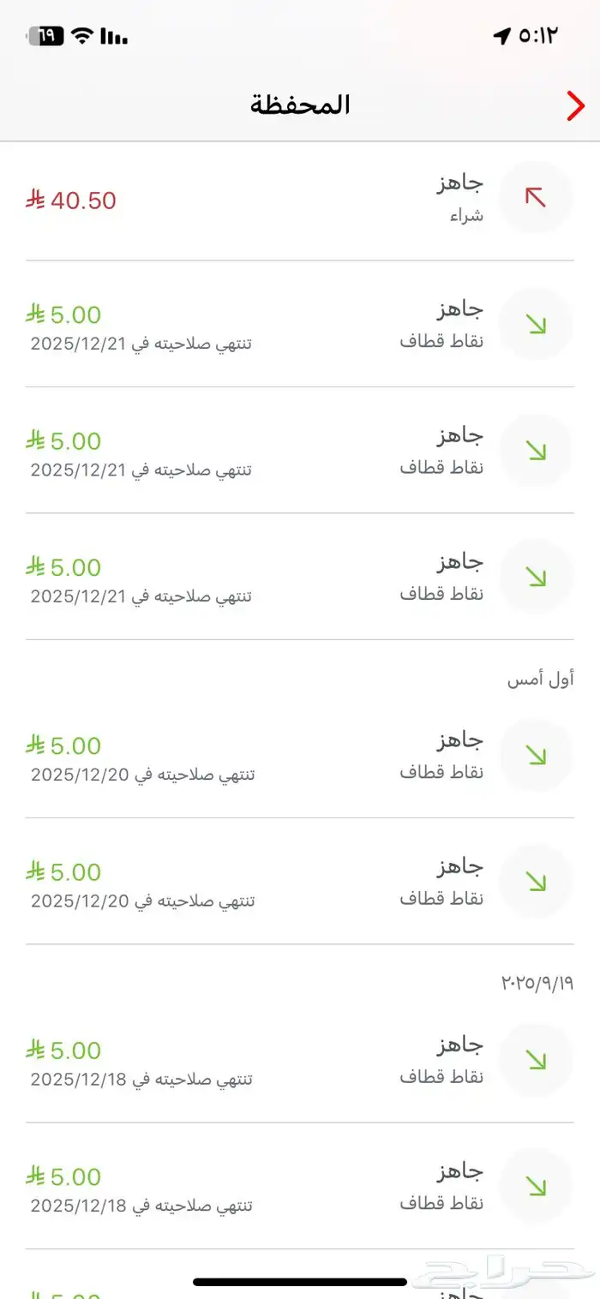Select the green arrow icon on the second نقاط قطاف row
The height and width of the screenshot is (1299, 600).
click(x=536, y=450)
